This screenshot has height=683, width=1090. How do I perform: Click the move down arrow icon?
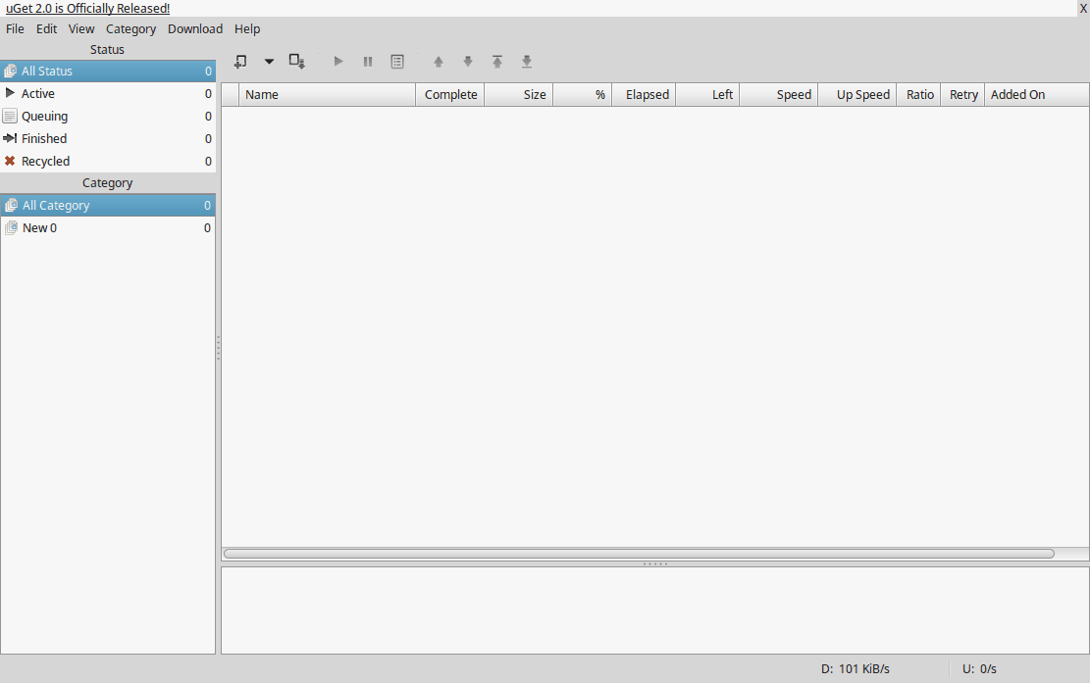[x=468, y=62]
